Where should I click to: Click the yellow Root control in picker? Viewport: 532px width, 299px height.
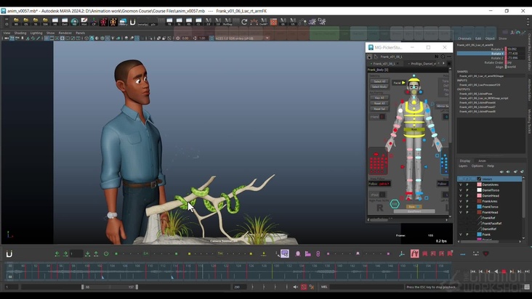[414, 129]
